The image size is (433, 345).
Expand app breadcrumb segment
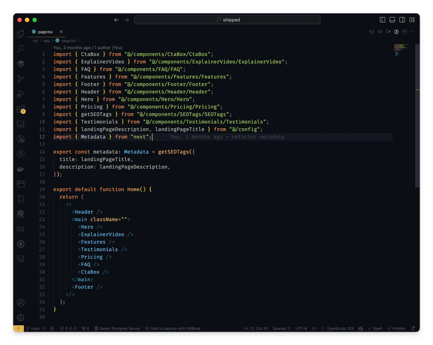(x=47, y=41)
